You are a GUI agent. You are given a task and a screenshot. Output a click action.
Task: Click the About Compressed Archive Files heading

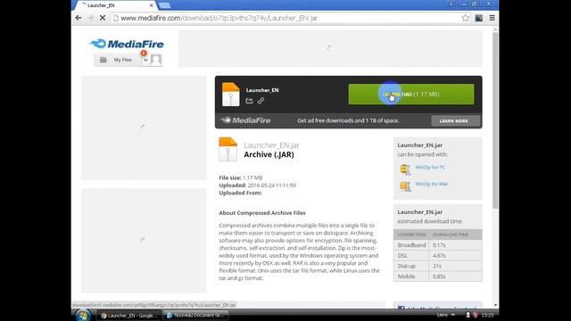pos(262,213)
